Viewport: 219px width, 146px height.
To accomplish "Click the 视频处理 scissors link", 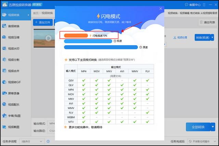I will coord(180,37).
